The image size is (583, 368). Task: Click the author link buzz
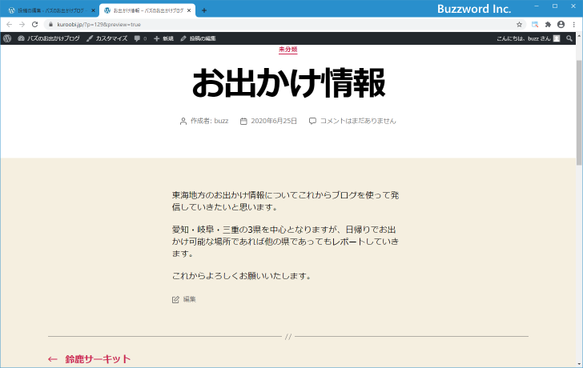pyautogui.click(x=221, y=121)
